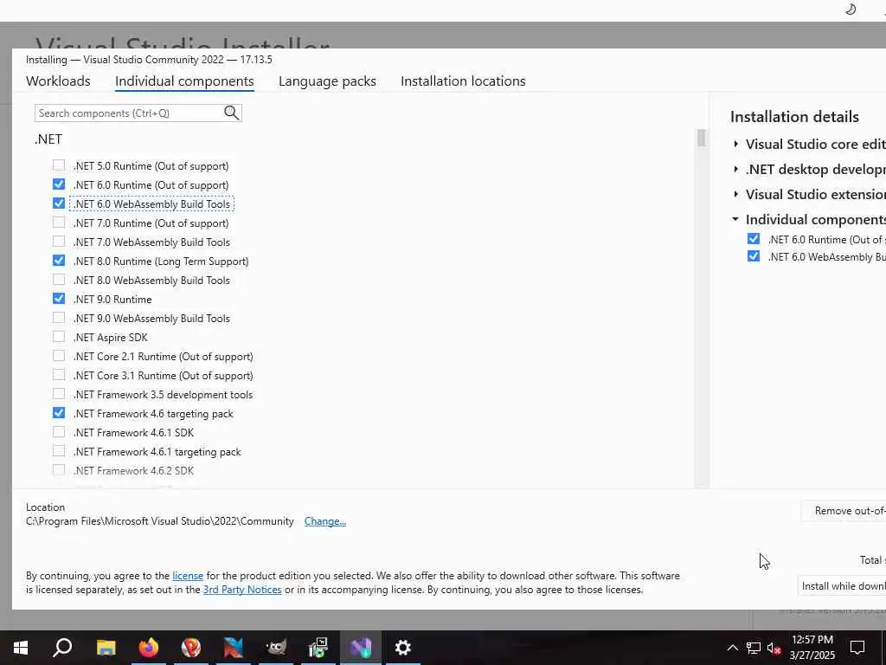Uncheck .NET 6.0 WebAssembly Build Tools in list

tap(59, 203)
